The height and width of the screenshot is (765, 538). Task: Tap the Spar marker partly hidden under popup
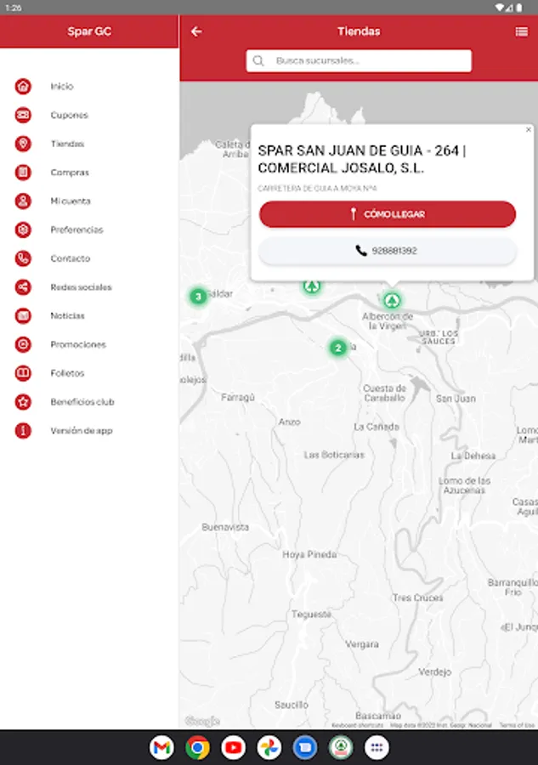(x=312, y=286)
